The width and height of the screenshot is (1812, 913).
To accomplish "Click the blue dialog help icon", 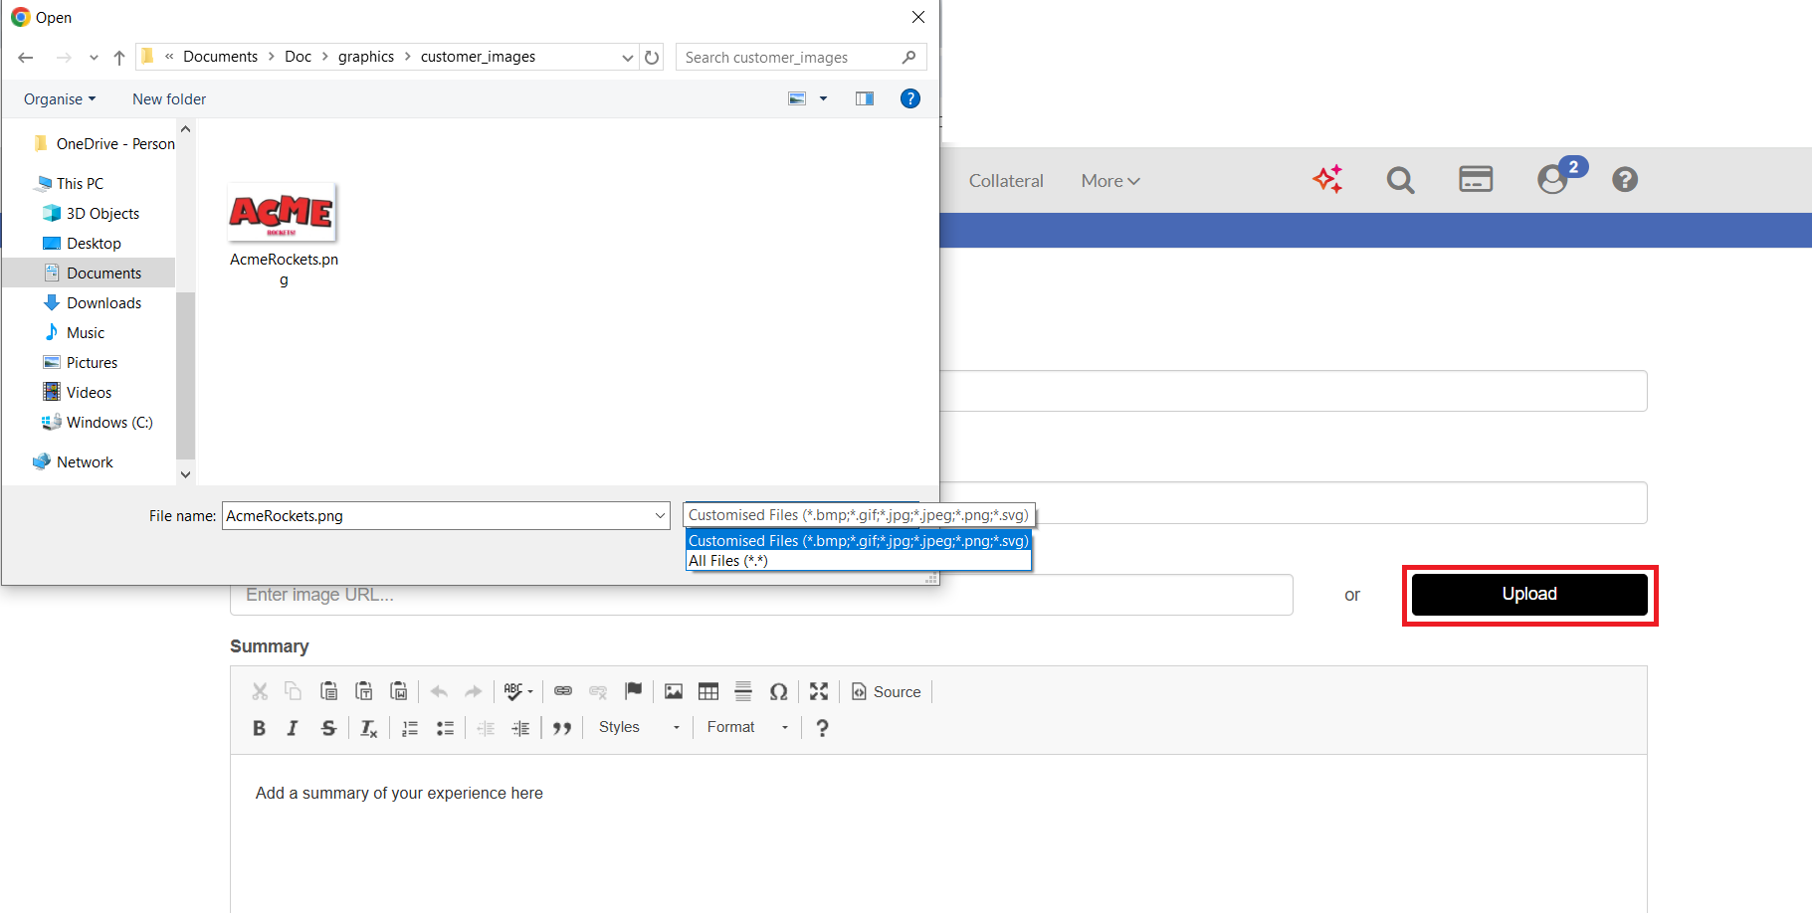I will tap(910, 98).
